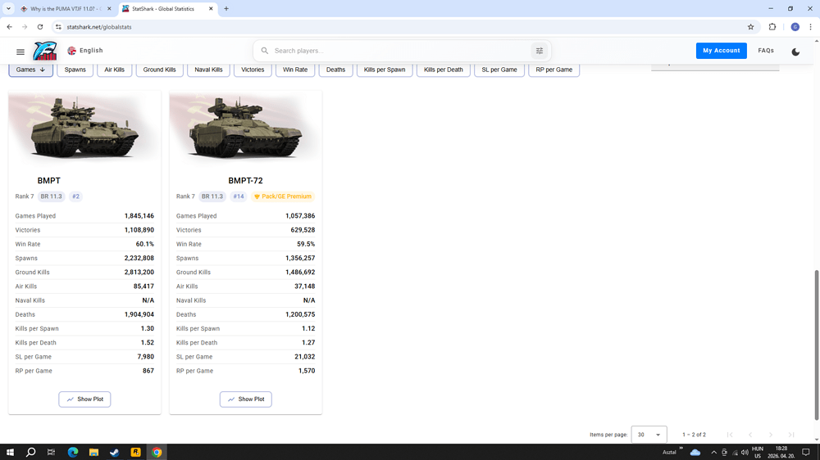Reload the statshark page
The width and height of the screenshot is (820, 460).
(x=39, y=27)
